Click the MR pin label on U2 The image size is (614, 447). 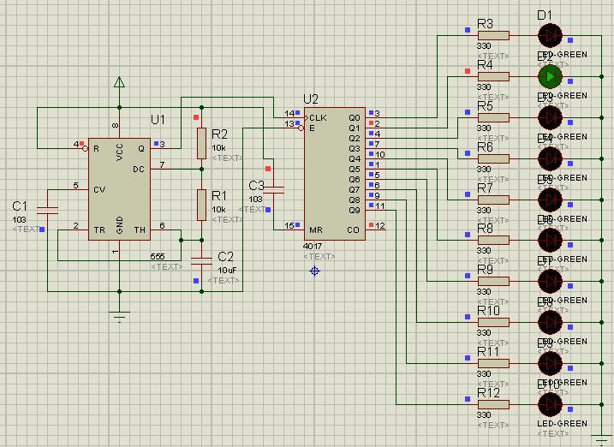coord(316,229)
